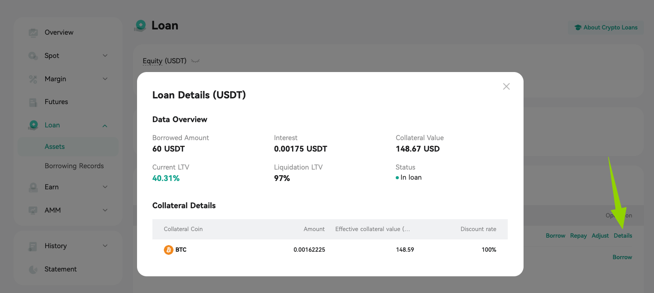Click the 0.00162225 amount cell
The width and height of the screenshot is (654, 293).
coord(309,250)
